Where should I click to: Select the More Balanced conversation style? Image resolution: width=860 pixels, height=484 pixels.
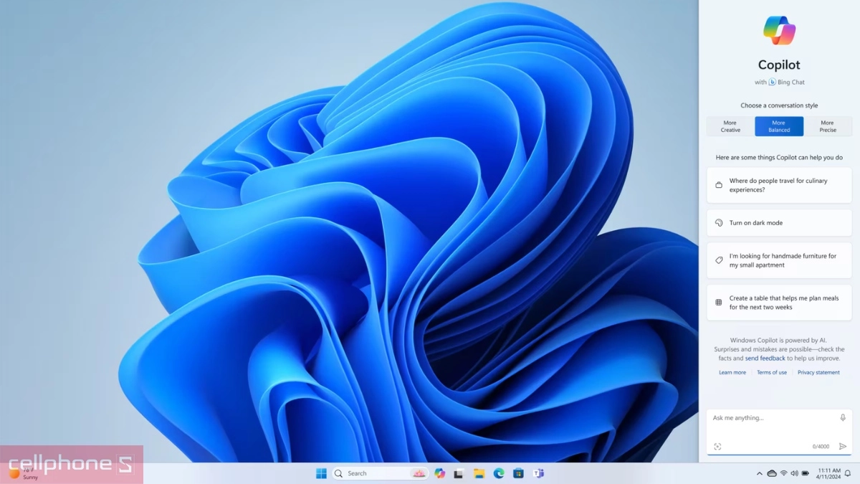pyautogui.click(x=779, y=126)
